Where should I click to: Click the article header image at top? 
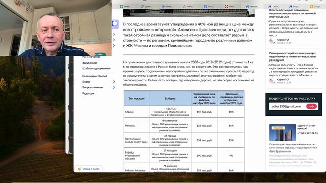(x=189, y=13)
